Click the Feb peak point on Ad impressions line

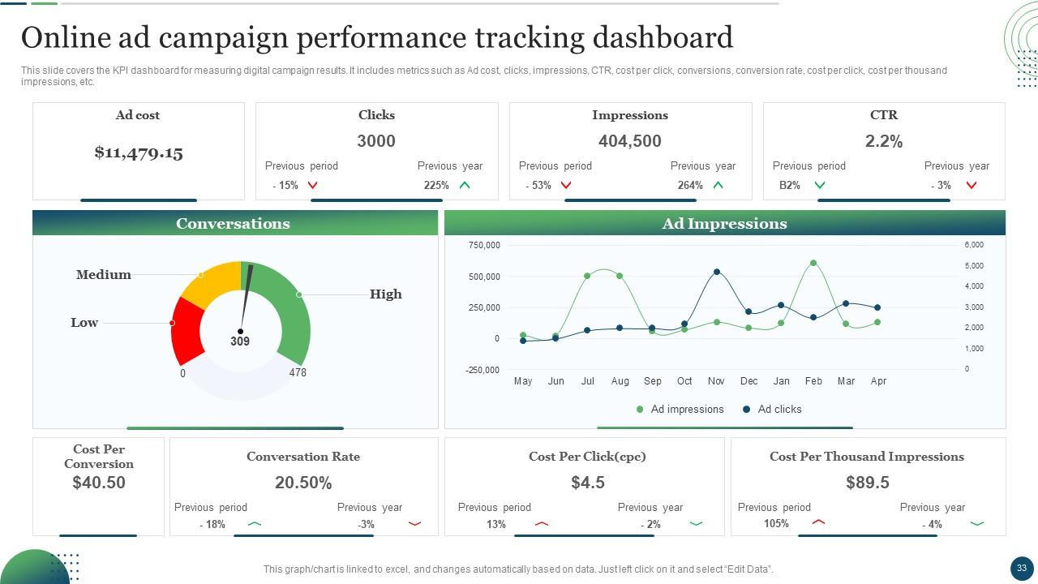pyautogui.click(x=813, y=263)
